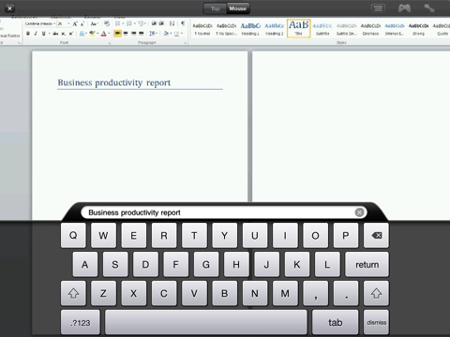The height and width of the screenshot is (337, 450).
Task: Apply the Strong style
Action: (x=419, y=29)
